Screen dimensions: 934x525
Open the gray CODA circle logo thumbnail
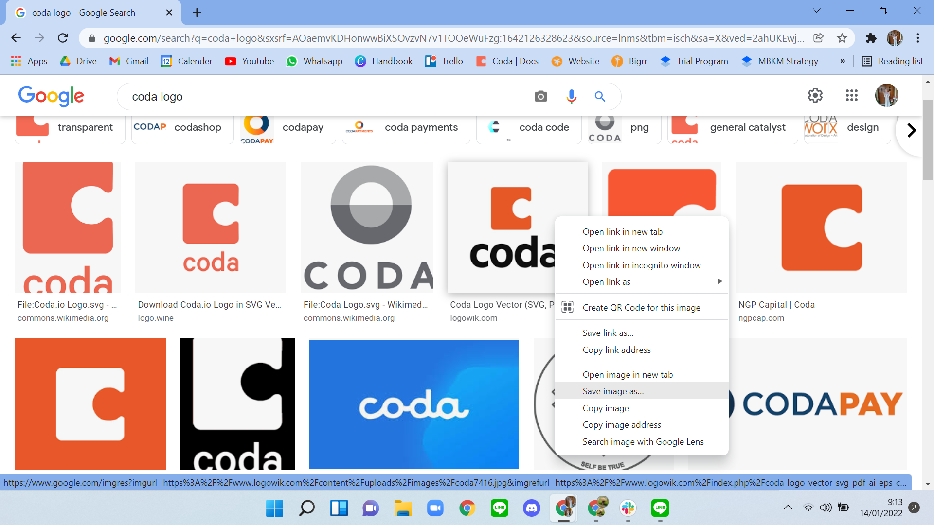[x=367, y=227]
